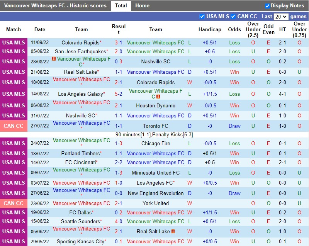Click the 4-0 score of Seattle Sounders match
This screenshot has height=246, width=309.
pyautogui.click(x=119, y=221)
